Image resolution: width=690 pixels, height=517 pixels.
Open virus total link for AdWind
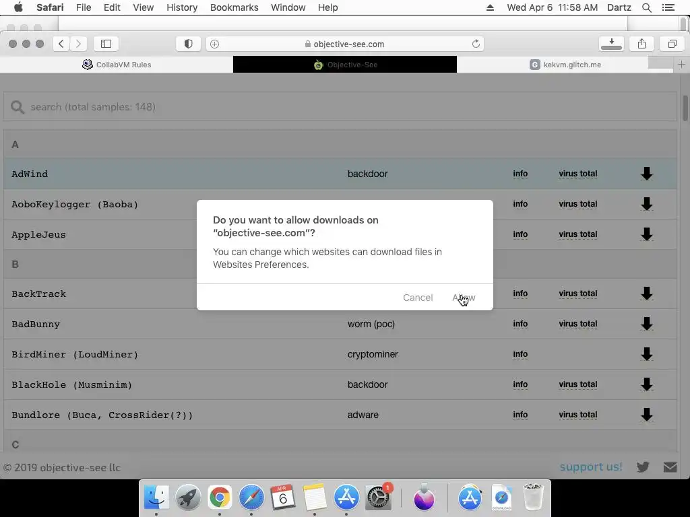577,174
